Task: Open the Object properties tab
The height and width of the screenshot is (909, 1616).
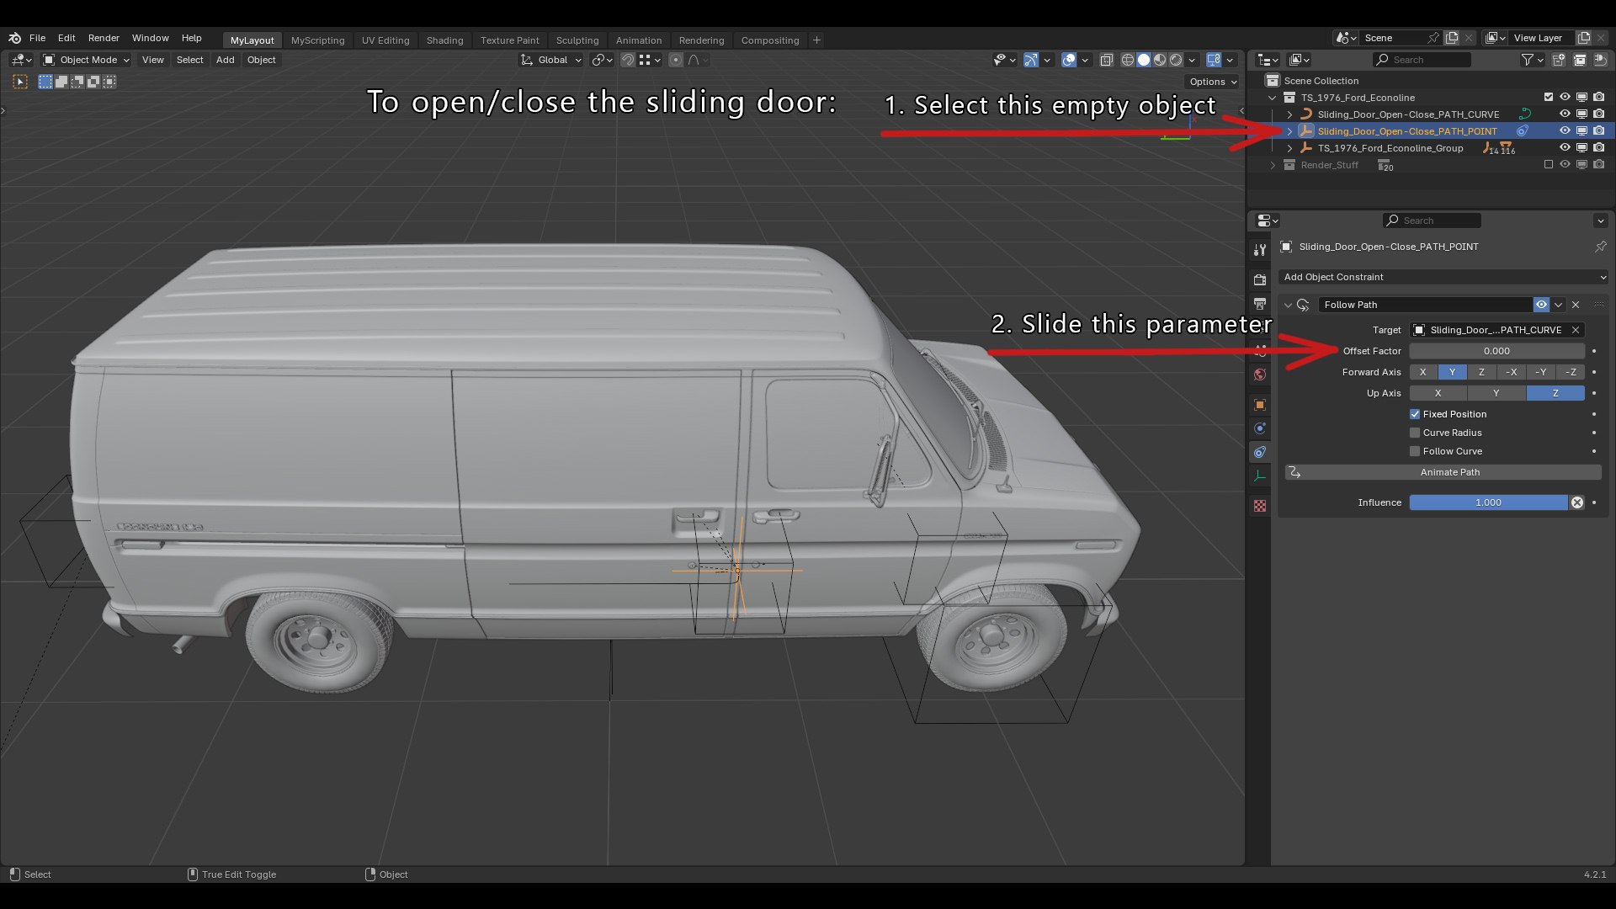Action: [1260, 405]
